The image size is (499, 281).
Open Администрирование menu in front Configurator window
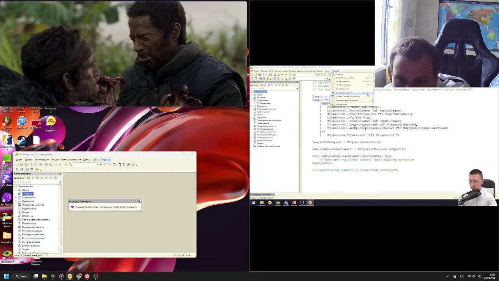[x=71, y=160]
